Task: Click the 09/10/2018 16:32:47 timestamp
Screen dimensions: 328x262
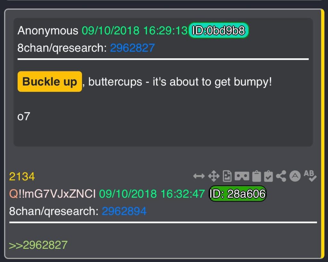Action: click(x=152, y=194)
